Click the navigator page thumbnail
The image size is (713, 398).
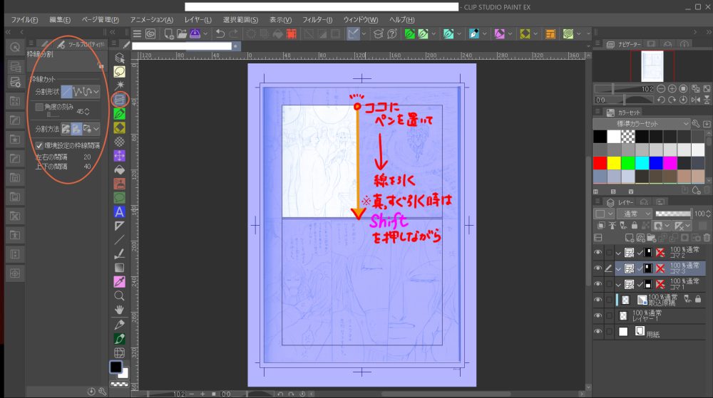(x=652, y=66)
